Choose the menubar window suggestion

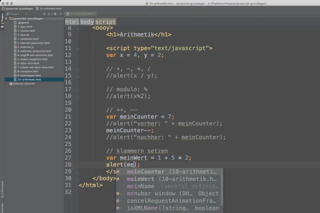pyautogui.click(x=168, y=194)
